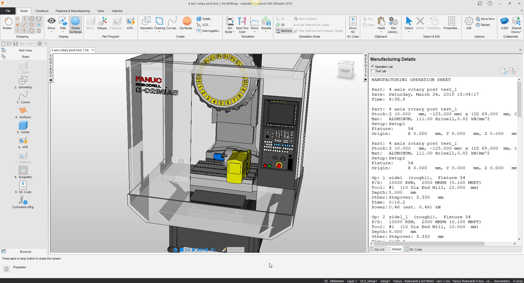Toggle snap to grid in Snapping group
Viewport: 524px width, 283px height.
(x=17, y=19)
